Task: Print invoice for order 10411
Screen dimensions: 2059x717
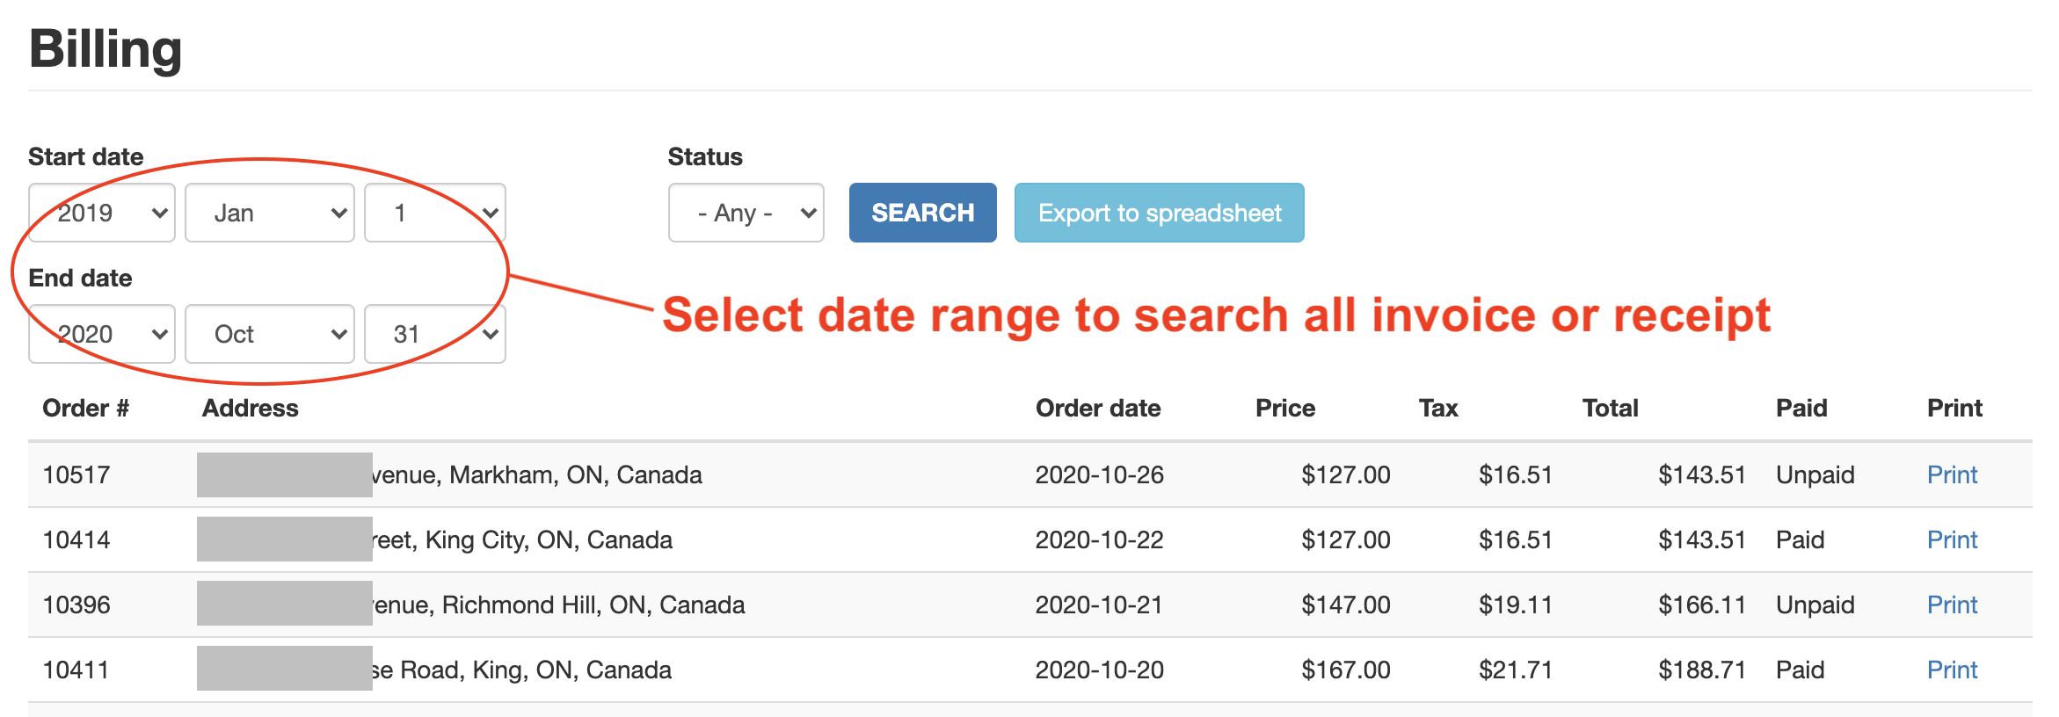Action: (x=1952, y=670)
